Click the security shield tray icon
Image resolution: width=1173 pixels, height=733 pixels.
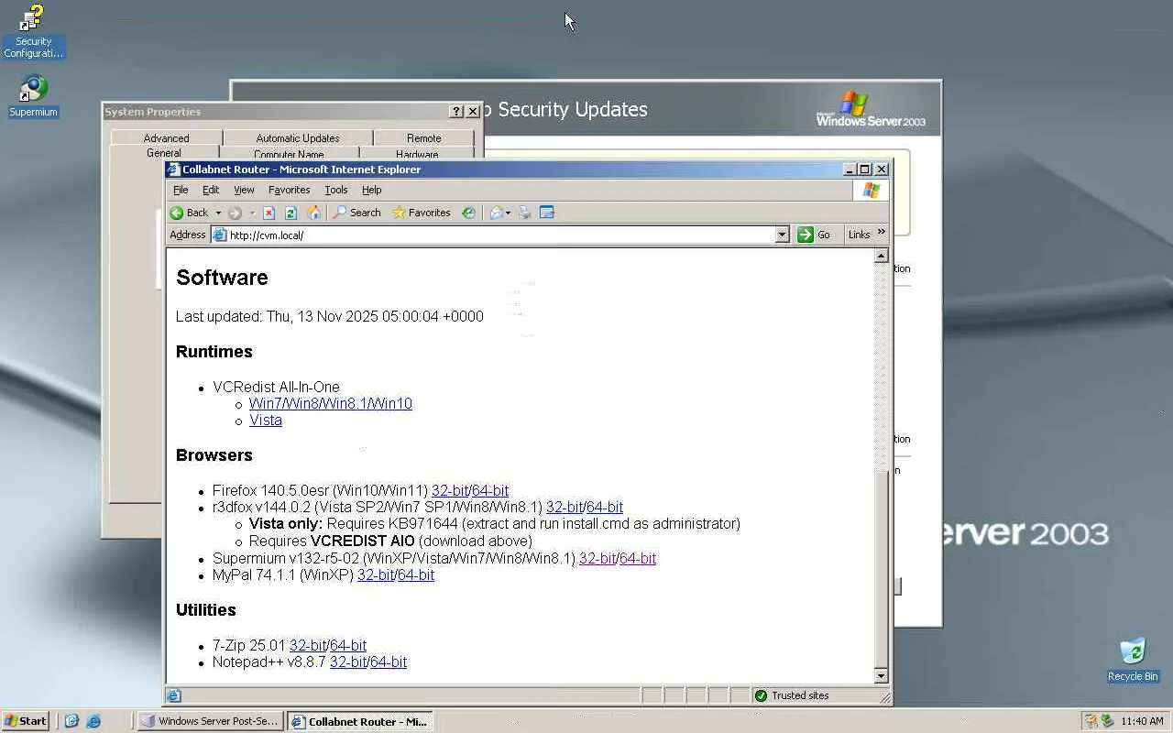[1091, 721]
